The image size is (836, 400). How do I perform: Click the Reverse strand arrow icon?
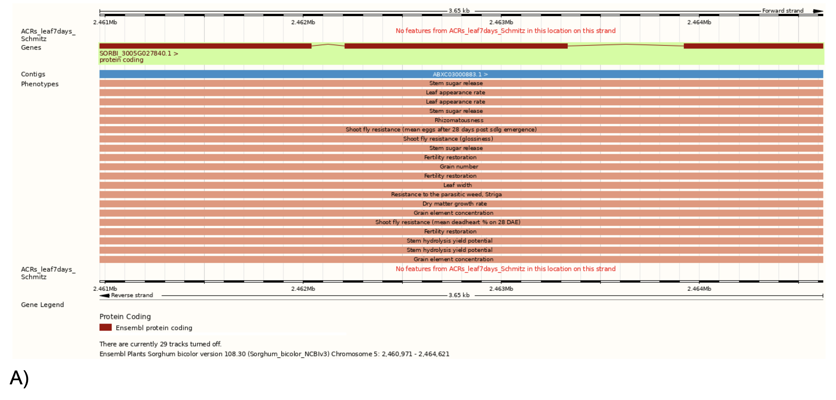click(x=104, y=295)
